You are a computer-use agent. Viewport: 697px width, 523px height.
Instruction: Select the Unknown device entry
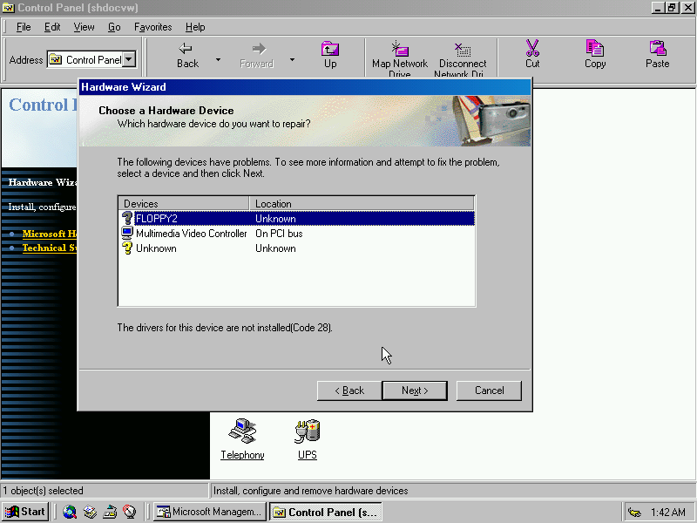click(156, 248)
